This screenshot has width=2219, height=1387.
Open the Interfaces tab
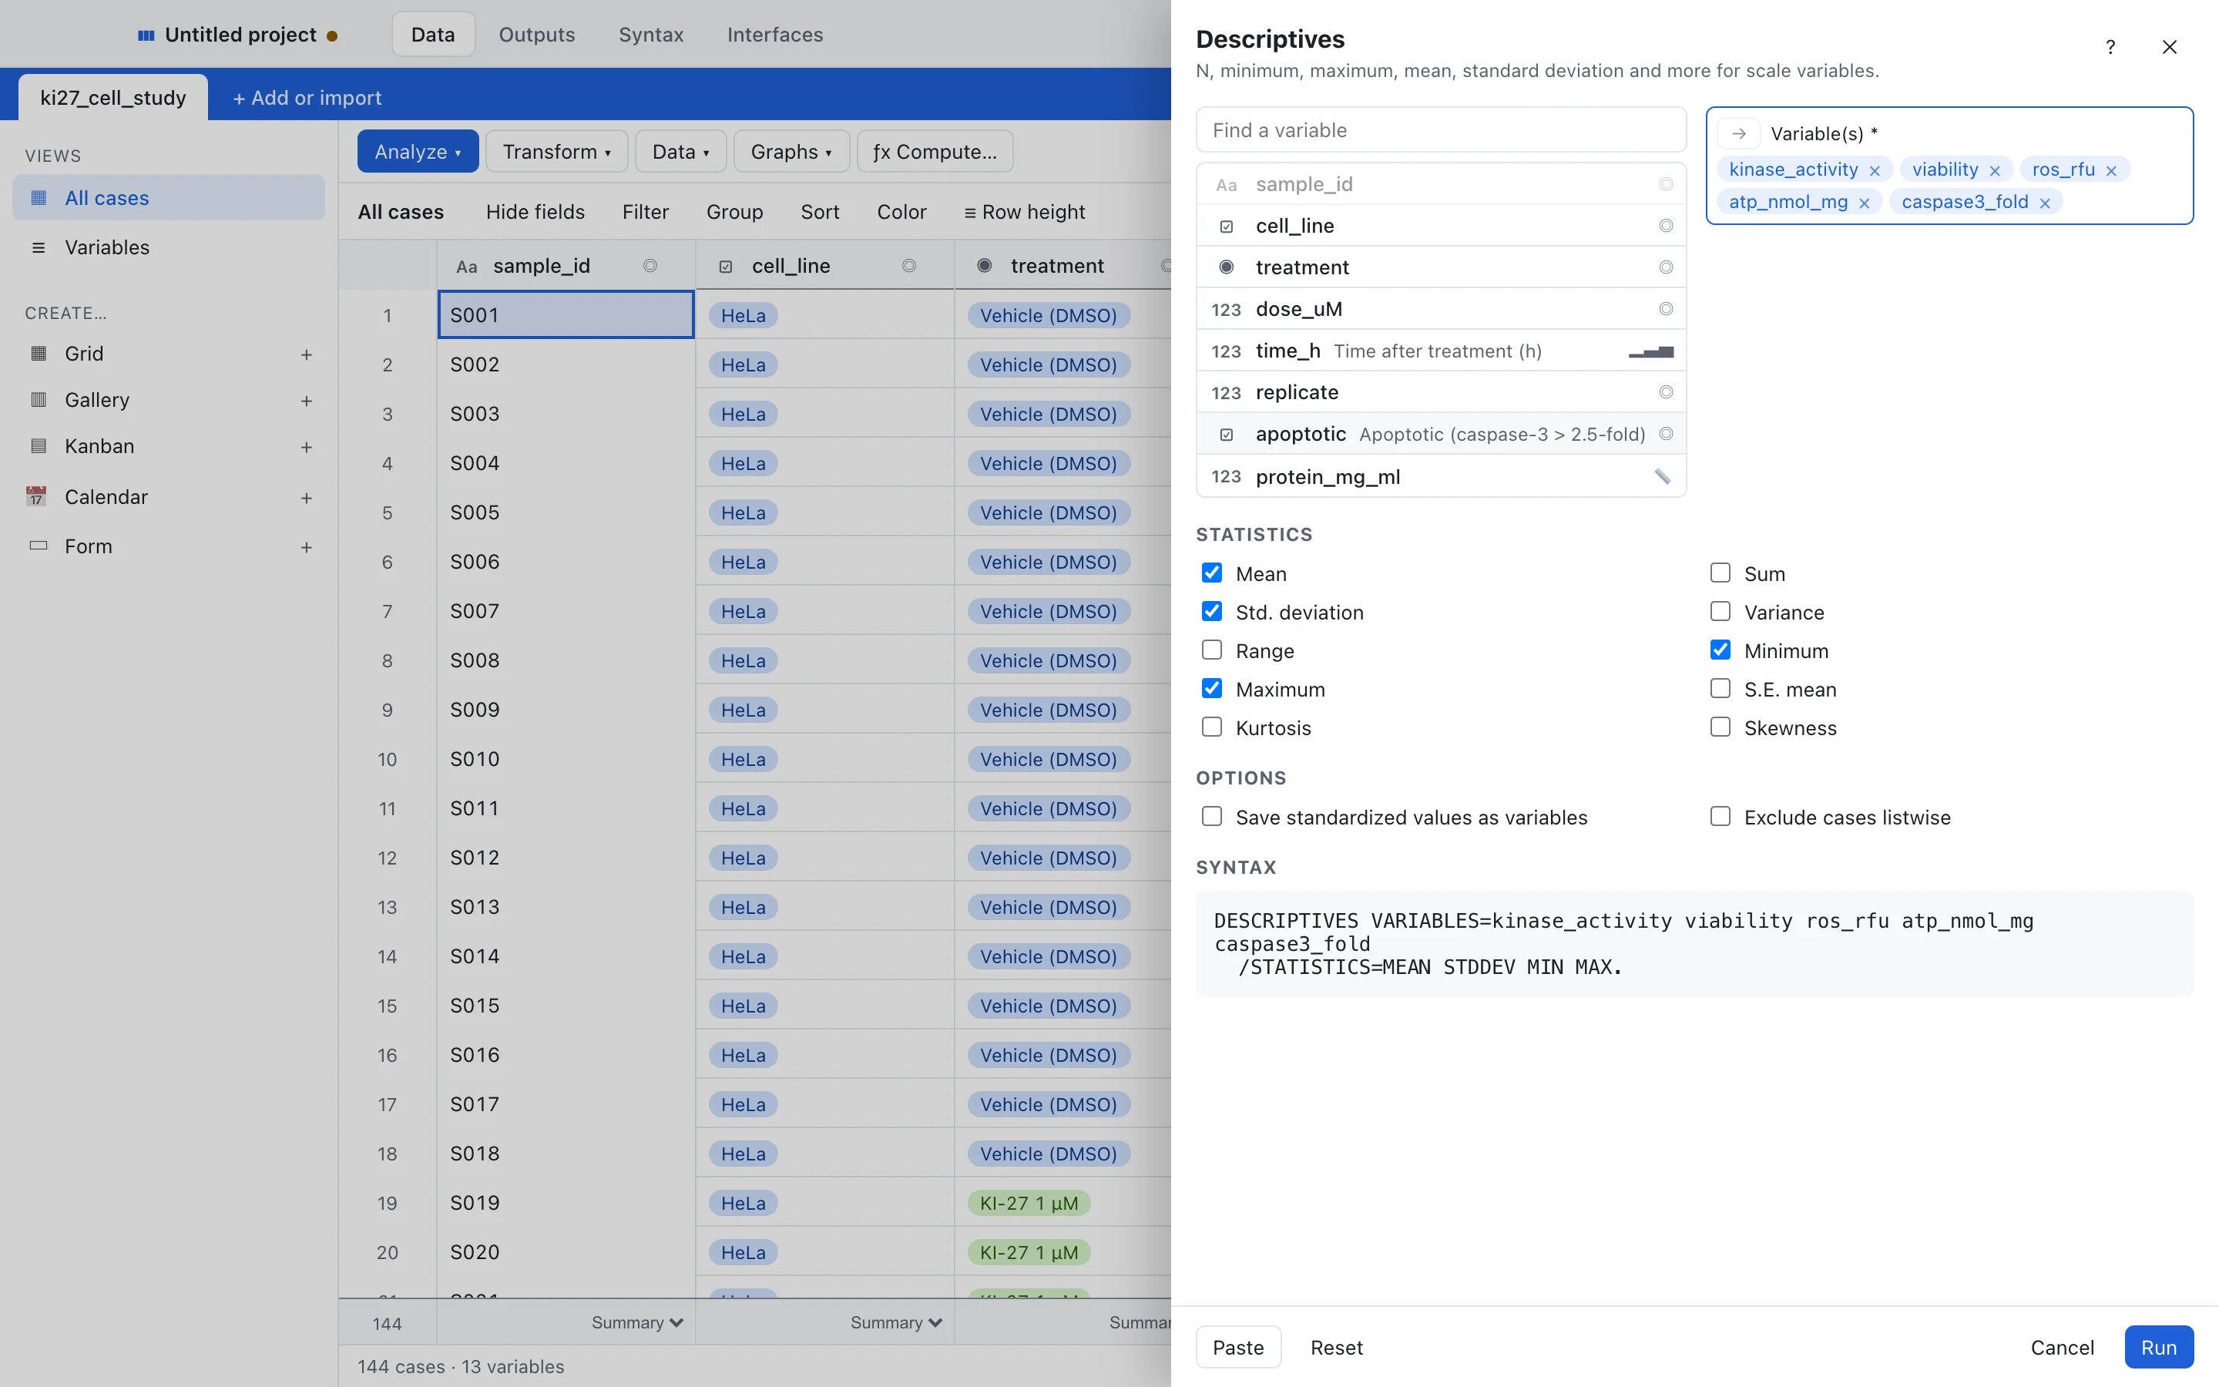point(775,35)
